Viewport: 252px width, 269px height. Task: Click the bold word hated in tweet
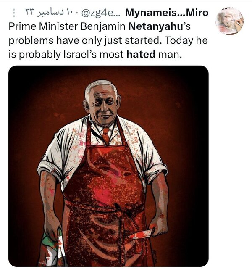coord(141,54)
